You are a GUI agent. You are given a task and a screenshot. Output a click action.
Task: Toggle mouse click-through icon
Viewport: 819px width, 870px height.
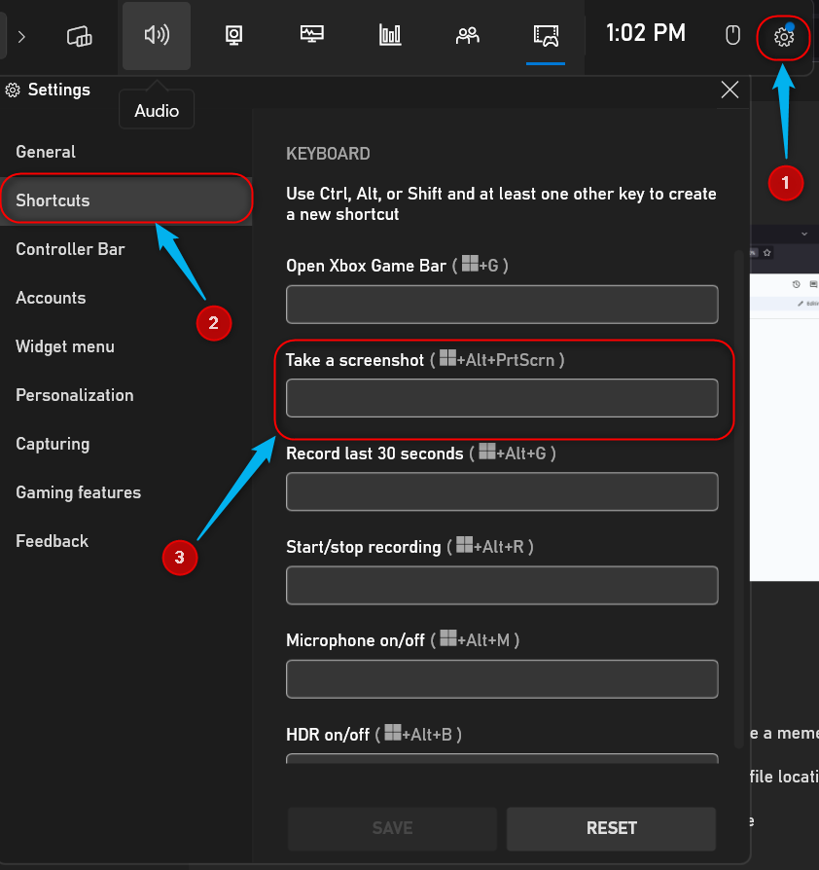pos(734,36)
